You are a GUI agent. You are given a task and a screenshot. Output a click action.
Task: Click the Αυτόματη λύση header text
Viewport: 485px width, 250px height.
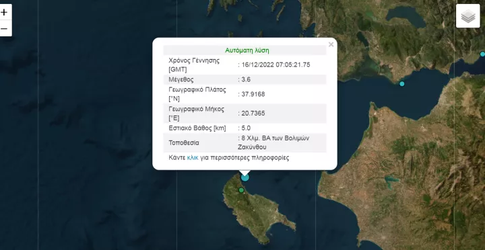pos(247,50)
